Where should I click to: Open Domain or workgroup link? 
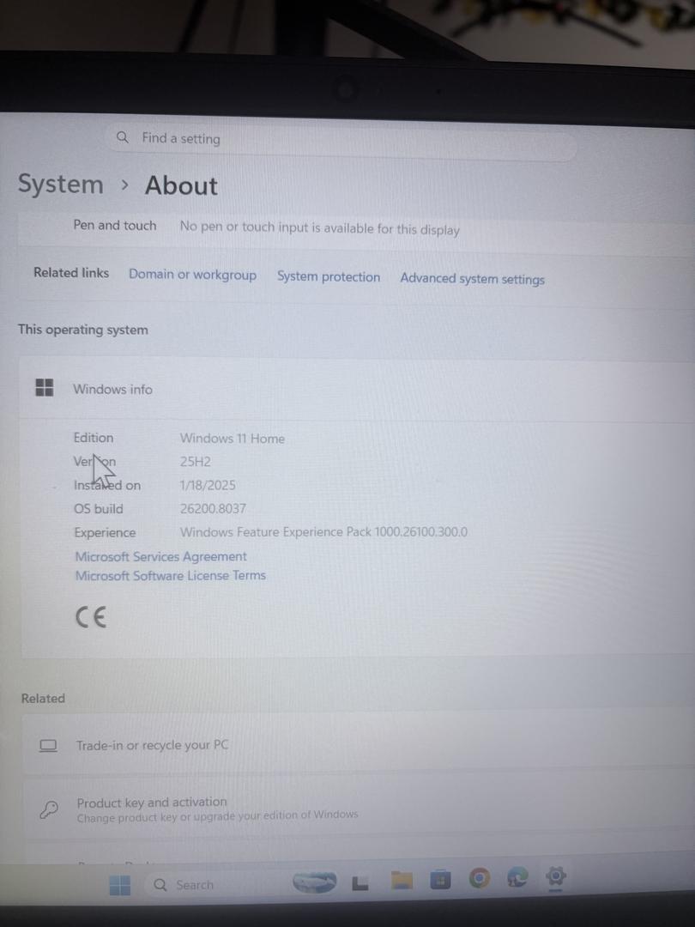pyautogui.click(x=193, y=275)
